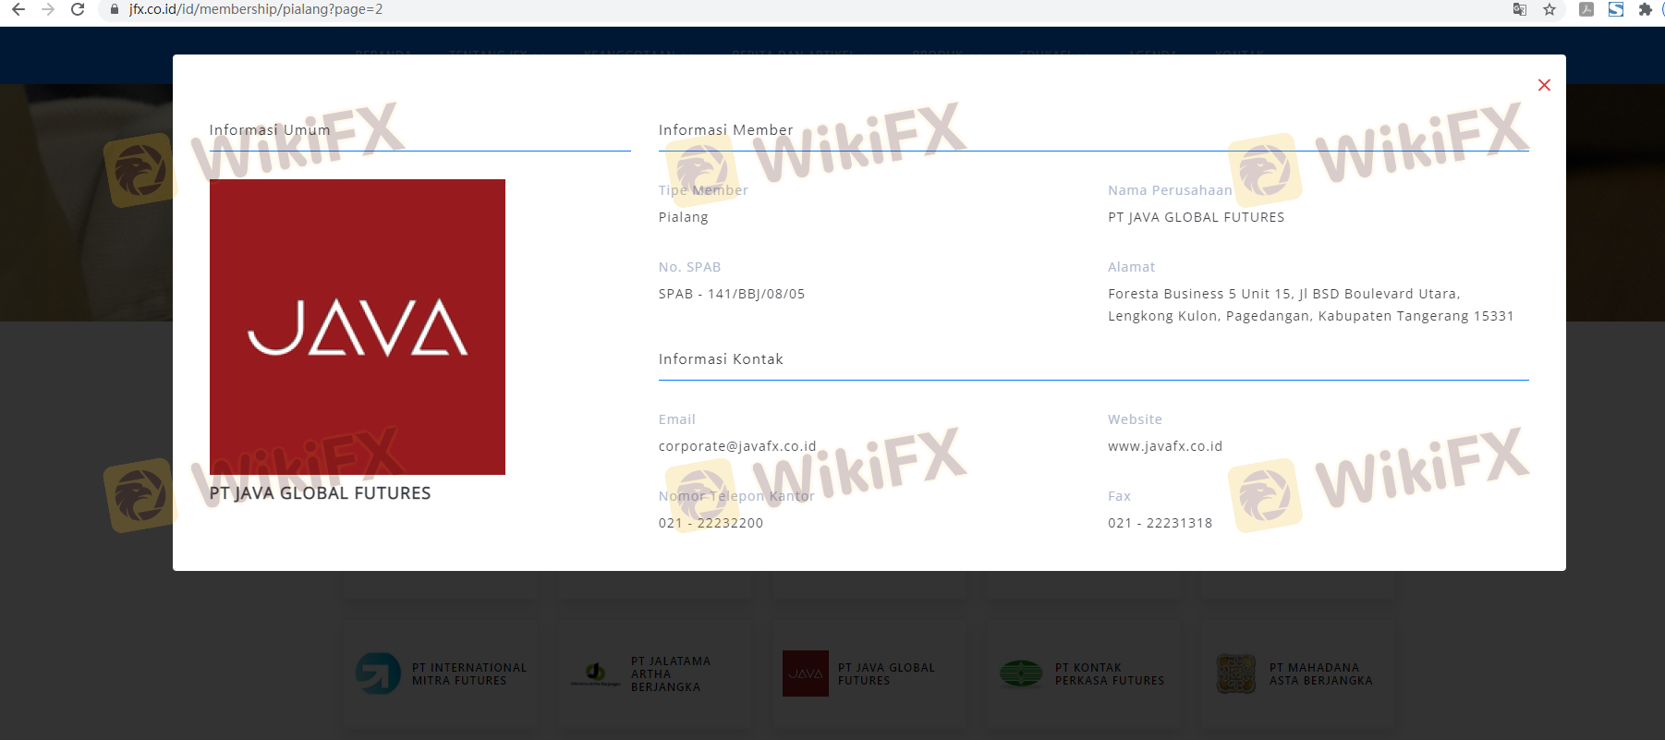
Task: Click the office phone number 021 - 22232200
Action: point(711,523)
